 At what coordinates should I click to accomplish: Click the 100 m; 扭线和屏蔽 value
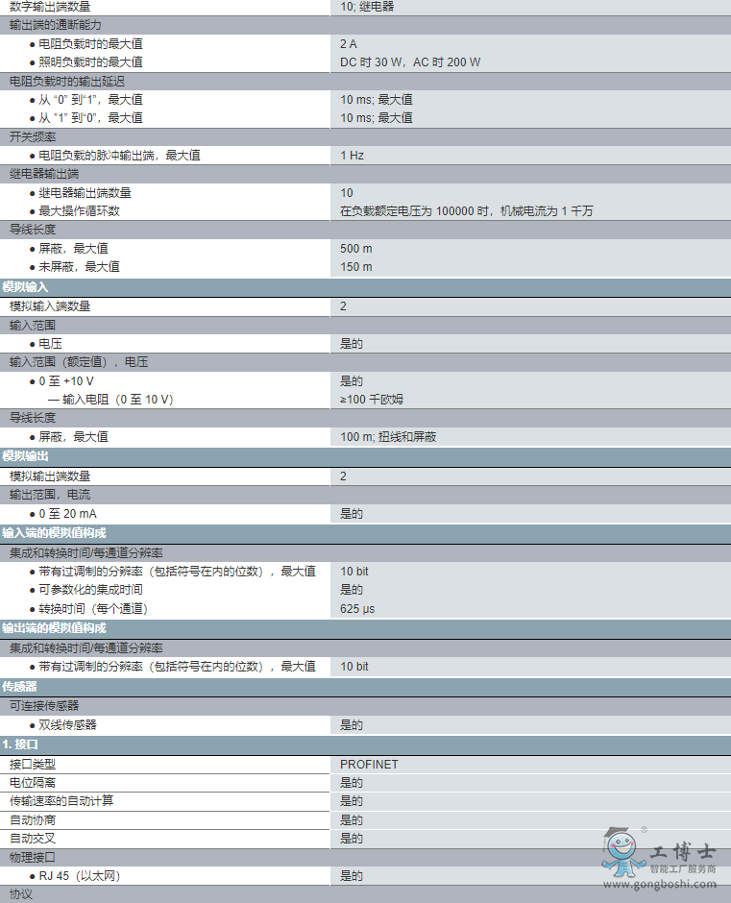click(x=388, y=437)
